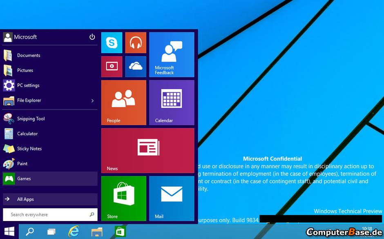384x239 pixels.
Task: Expand the File Explorer jump list arrow
Action: pos(93,101)
